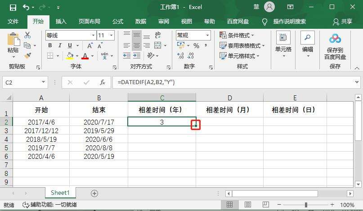The width and height of the screenshot is (363, 211).
Task: Apply yellow fill color
Action: [x=70, y=56]
